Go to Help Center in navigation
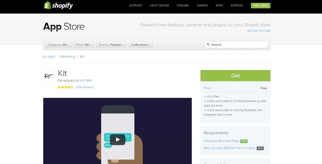The image size is (322, 164). tap(159, 5)
